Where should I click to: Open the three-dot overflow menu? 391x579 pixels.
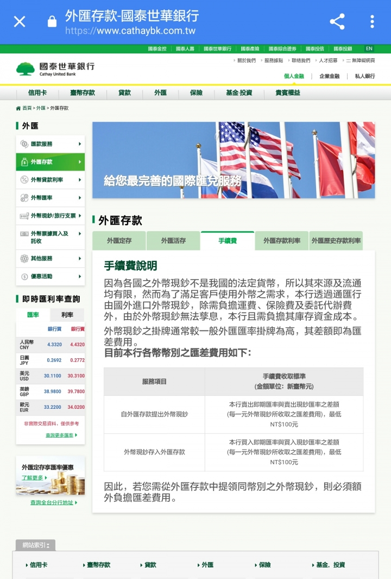tap(372, 21)
